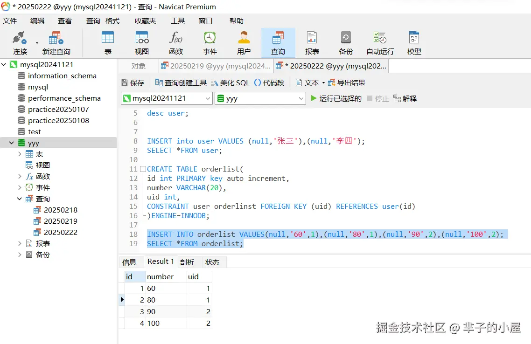531x344 pixels.
Task: Expand the 表 (Tables) node
Action: [x=20, y=154]
